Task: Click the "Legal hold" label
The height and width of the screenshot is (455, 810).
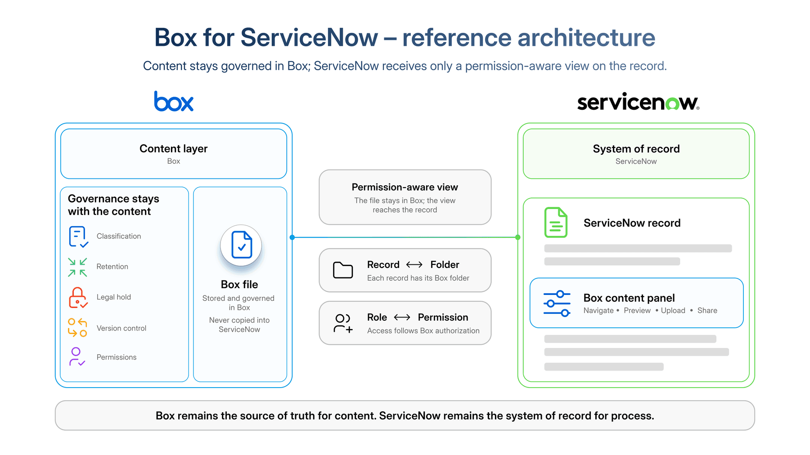Action: click(114, 297)
